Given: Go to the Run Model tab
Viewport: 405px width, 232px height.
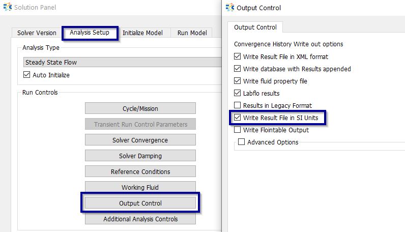Looking at the screenshot, I should (x=192, y=33).
